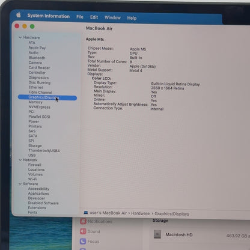The height and width of the screenshot is (250, 250).
Task: Open the Edit menu
Action: click(94, 17)
